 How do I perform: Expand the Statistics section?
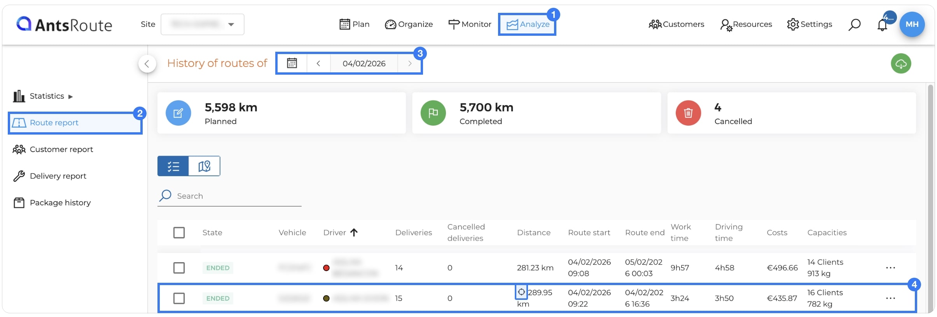click(43, 96)
